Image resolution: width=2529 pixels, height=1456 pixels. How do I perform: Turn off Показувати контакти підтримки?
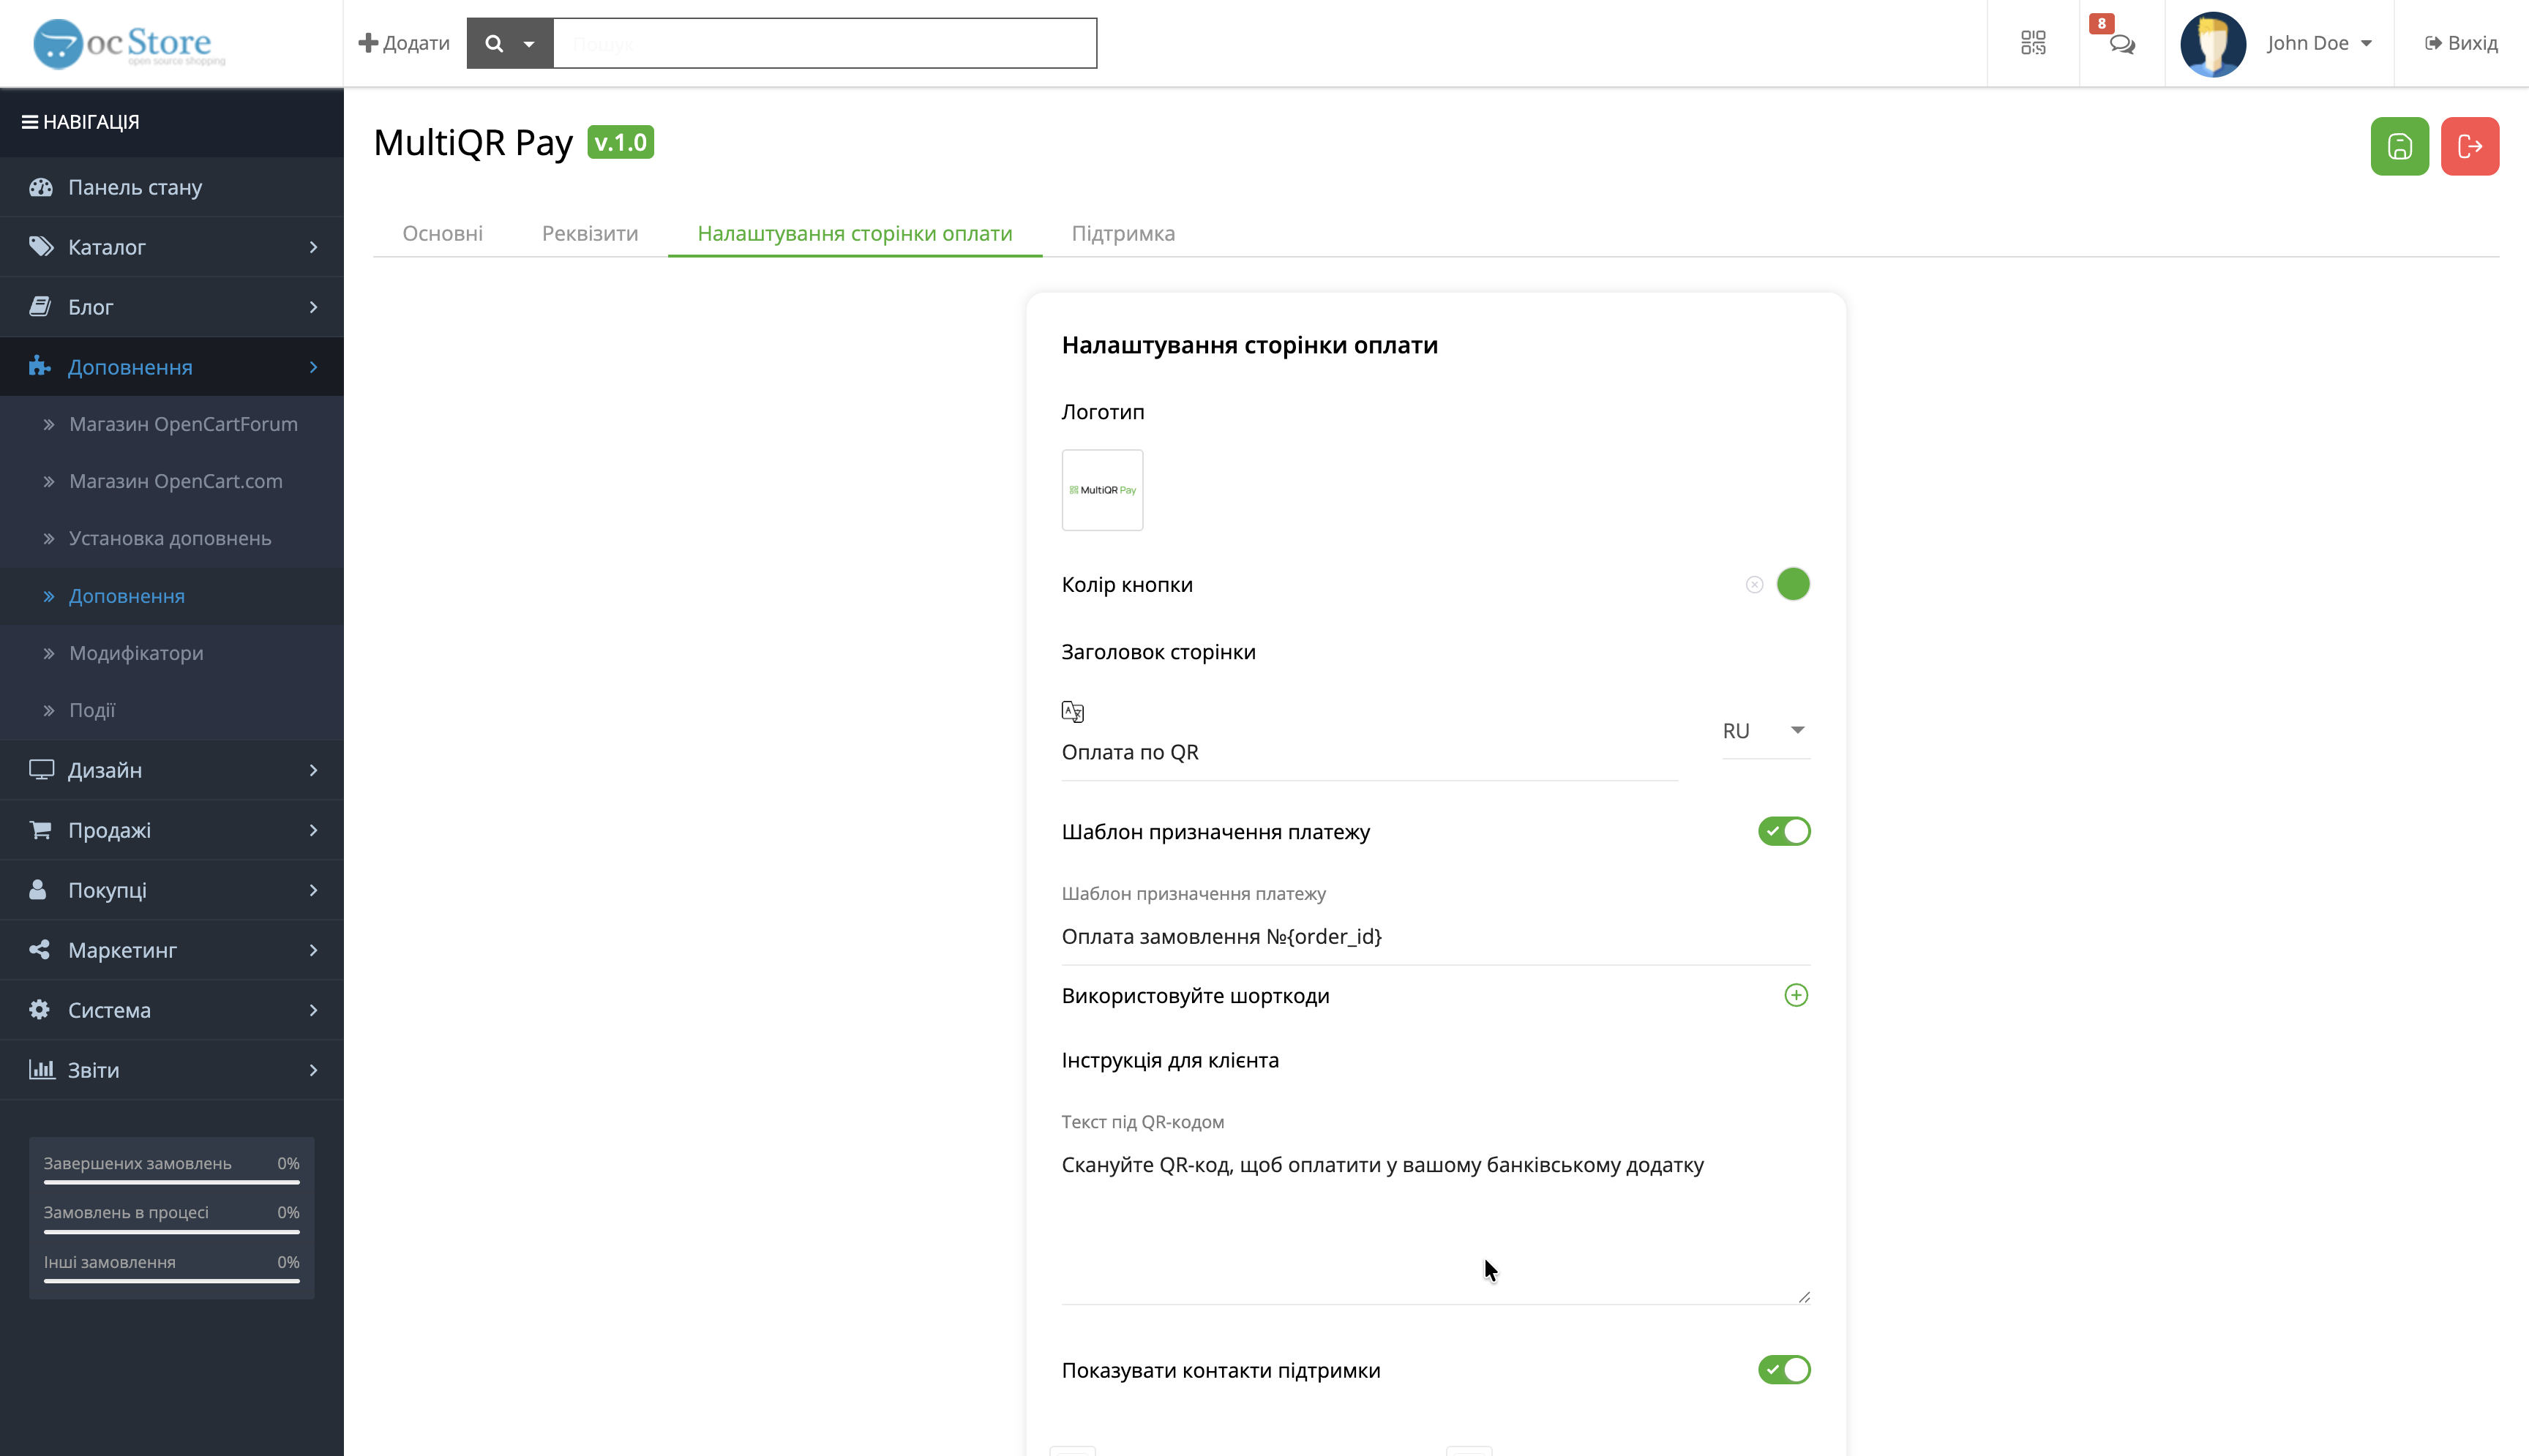pyautogui.click(x=1784, y=1371)
